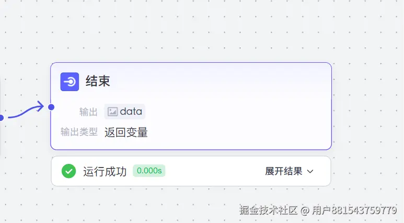Click the purple End node icon

tap(70, 82)
